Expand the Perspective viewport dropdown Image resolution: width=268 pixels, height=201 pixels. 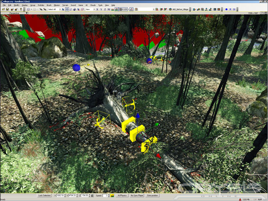pos(27,13)
